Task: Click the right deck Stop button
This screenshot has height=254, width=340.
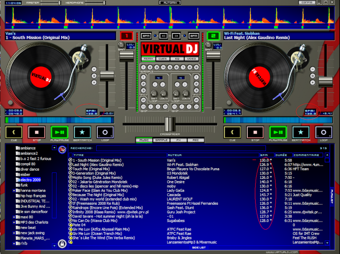Action: [255, 133]
